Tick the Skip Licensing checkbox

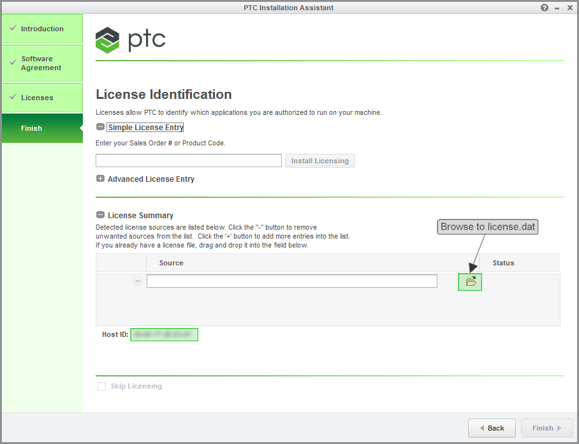pyautogui.click(x=101, y=386)
